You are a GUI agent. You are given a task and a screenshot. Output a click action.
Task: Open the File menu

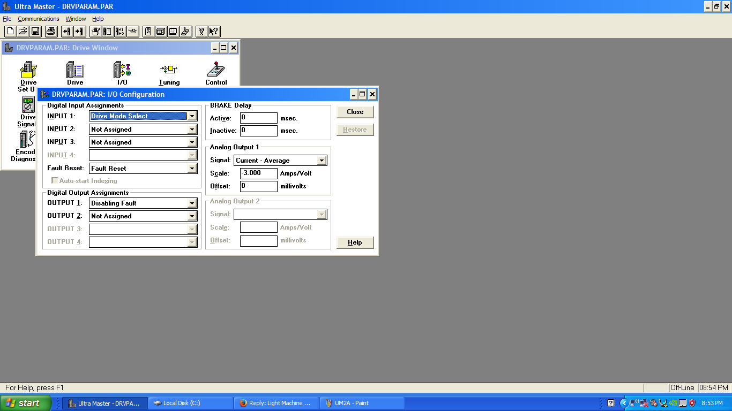coord(7,19)
